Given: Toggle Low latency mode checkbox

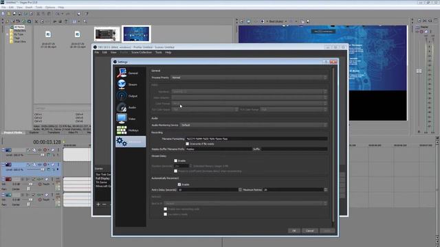Looking at the screenshot, I should click(165, 214).
